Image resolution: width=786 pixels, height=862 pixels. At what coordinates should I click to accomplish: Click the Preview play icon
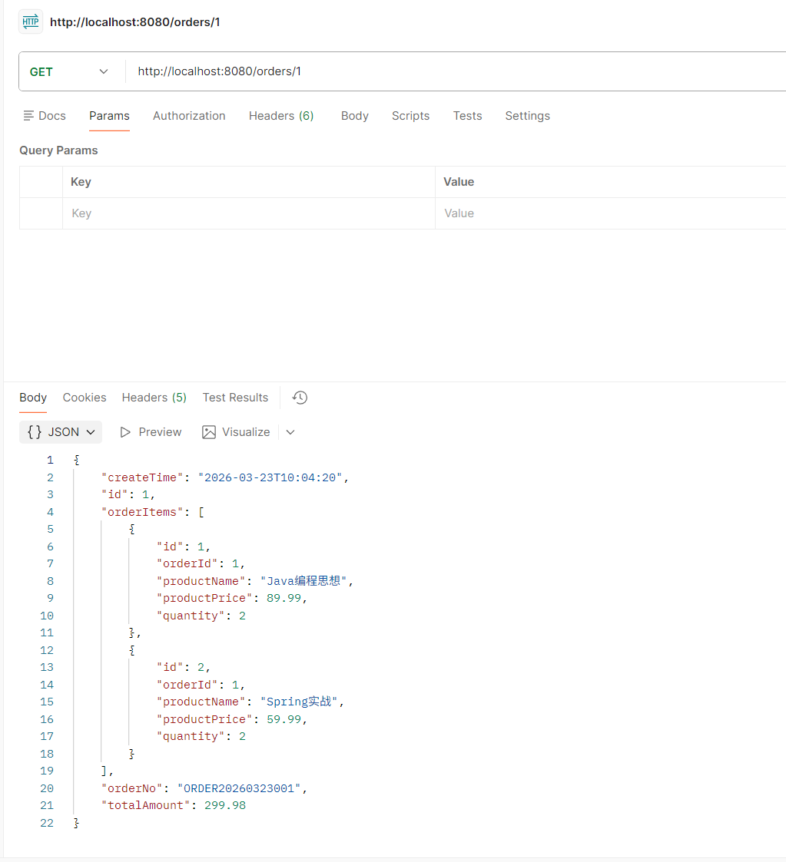125,432
